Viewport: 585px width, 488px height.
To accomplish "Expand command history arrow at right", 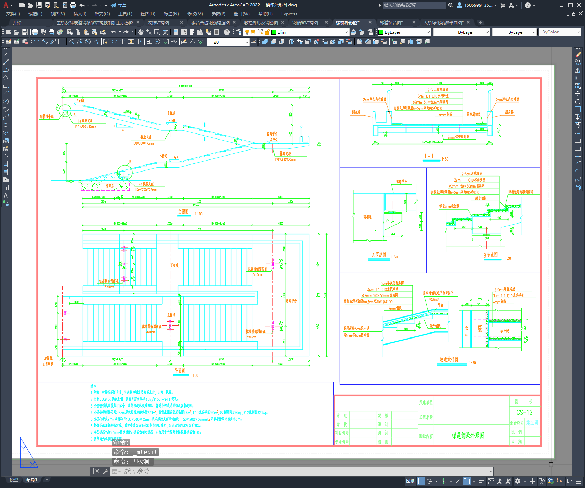I will [x=491, y=471].
